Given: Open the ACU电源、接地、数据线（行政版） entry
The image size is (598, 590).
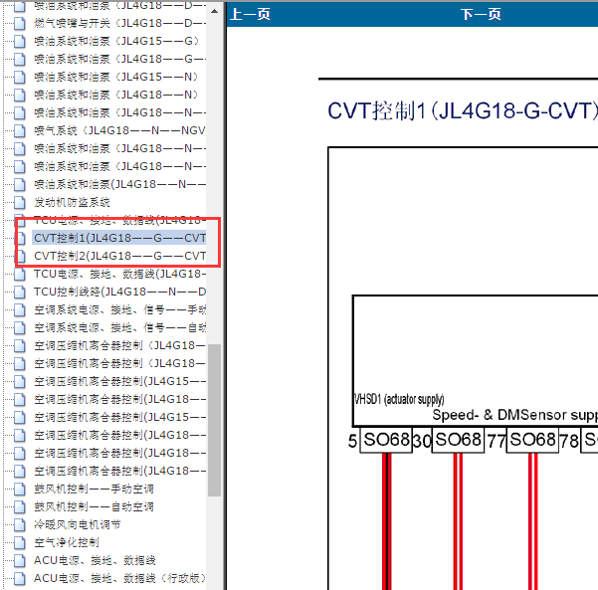Looking at the screenshot, I should (119, 579).
